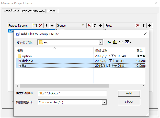Sort by 修改日期 column header
Screen dimensions: 160x118
(114, 50)
